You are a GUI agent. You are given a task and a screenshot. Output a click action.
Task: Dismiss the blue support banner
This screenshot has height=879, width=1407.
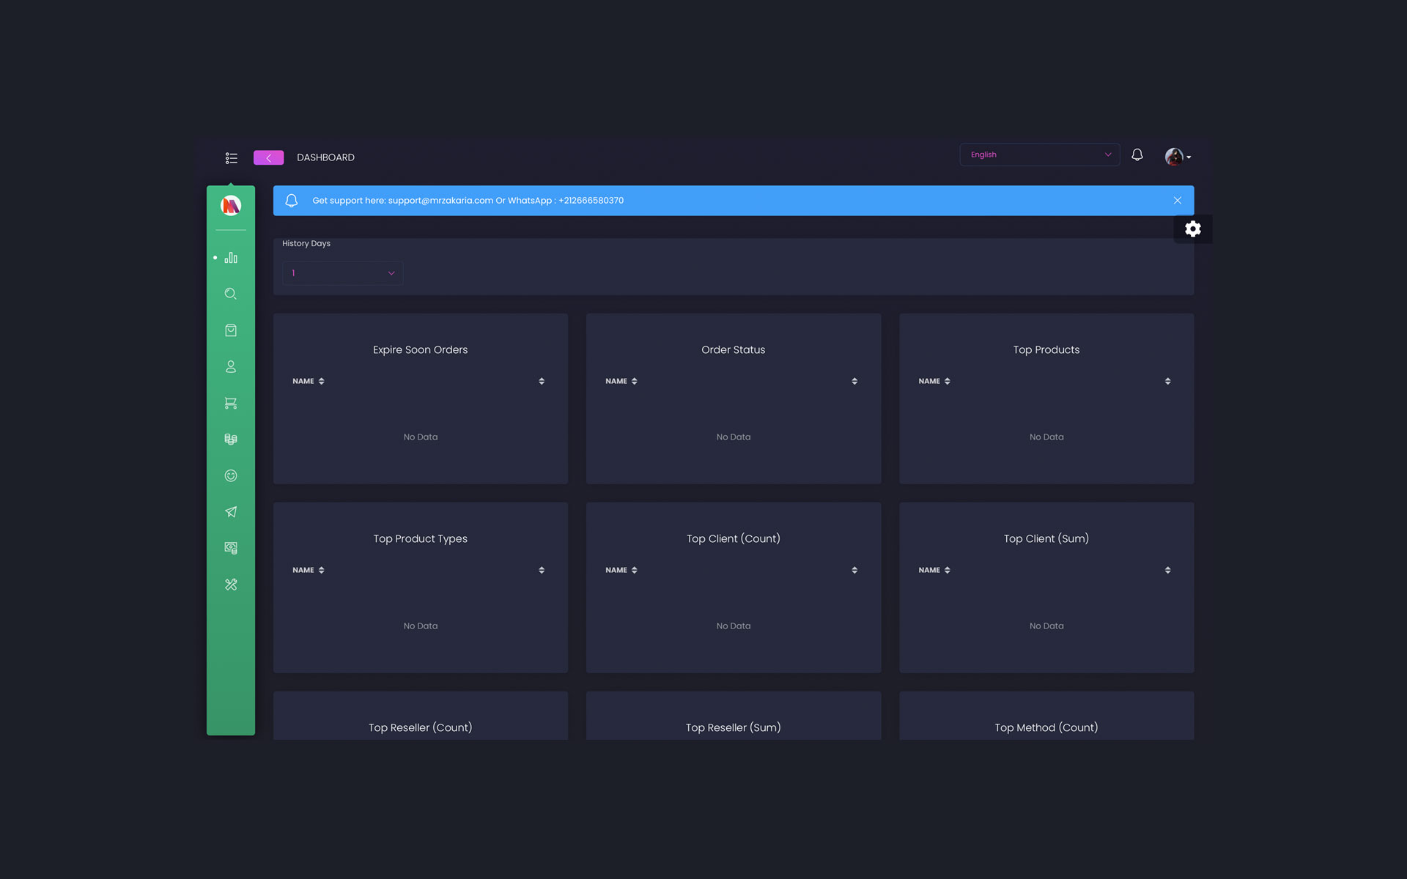click(x=1177, y=200)
